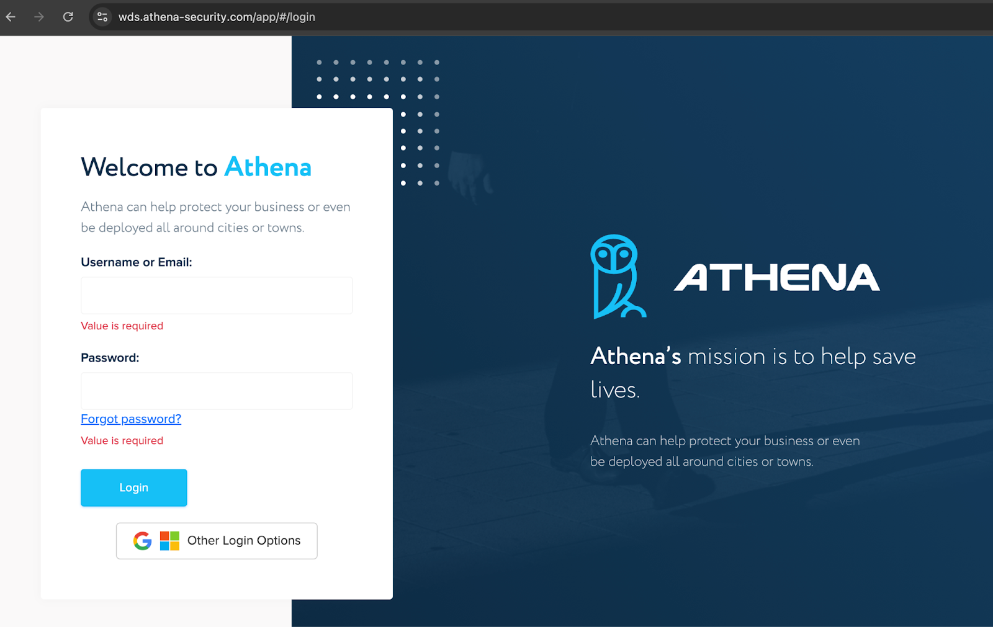Click the browser forward arrow
993x627 pixels.
(x=39, y=17)
